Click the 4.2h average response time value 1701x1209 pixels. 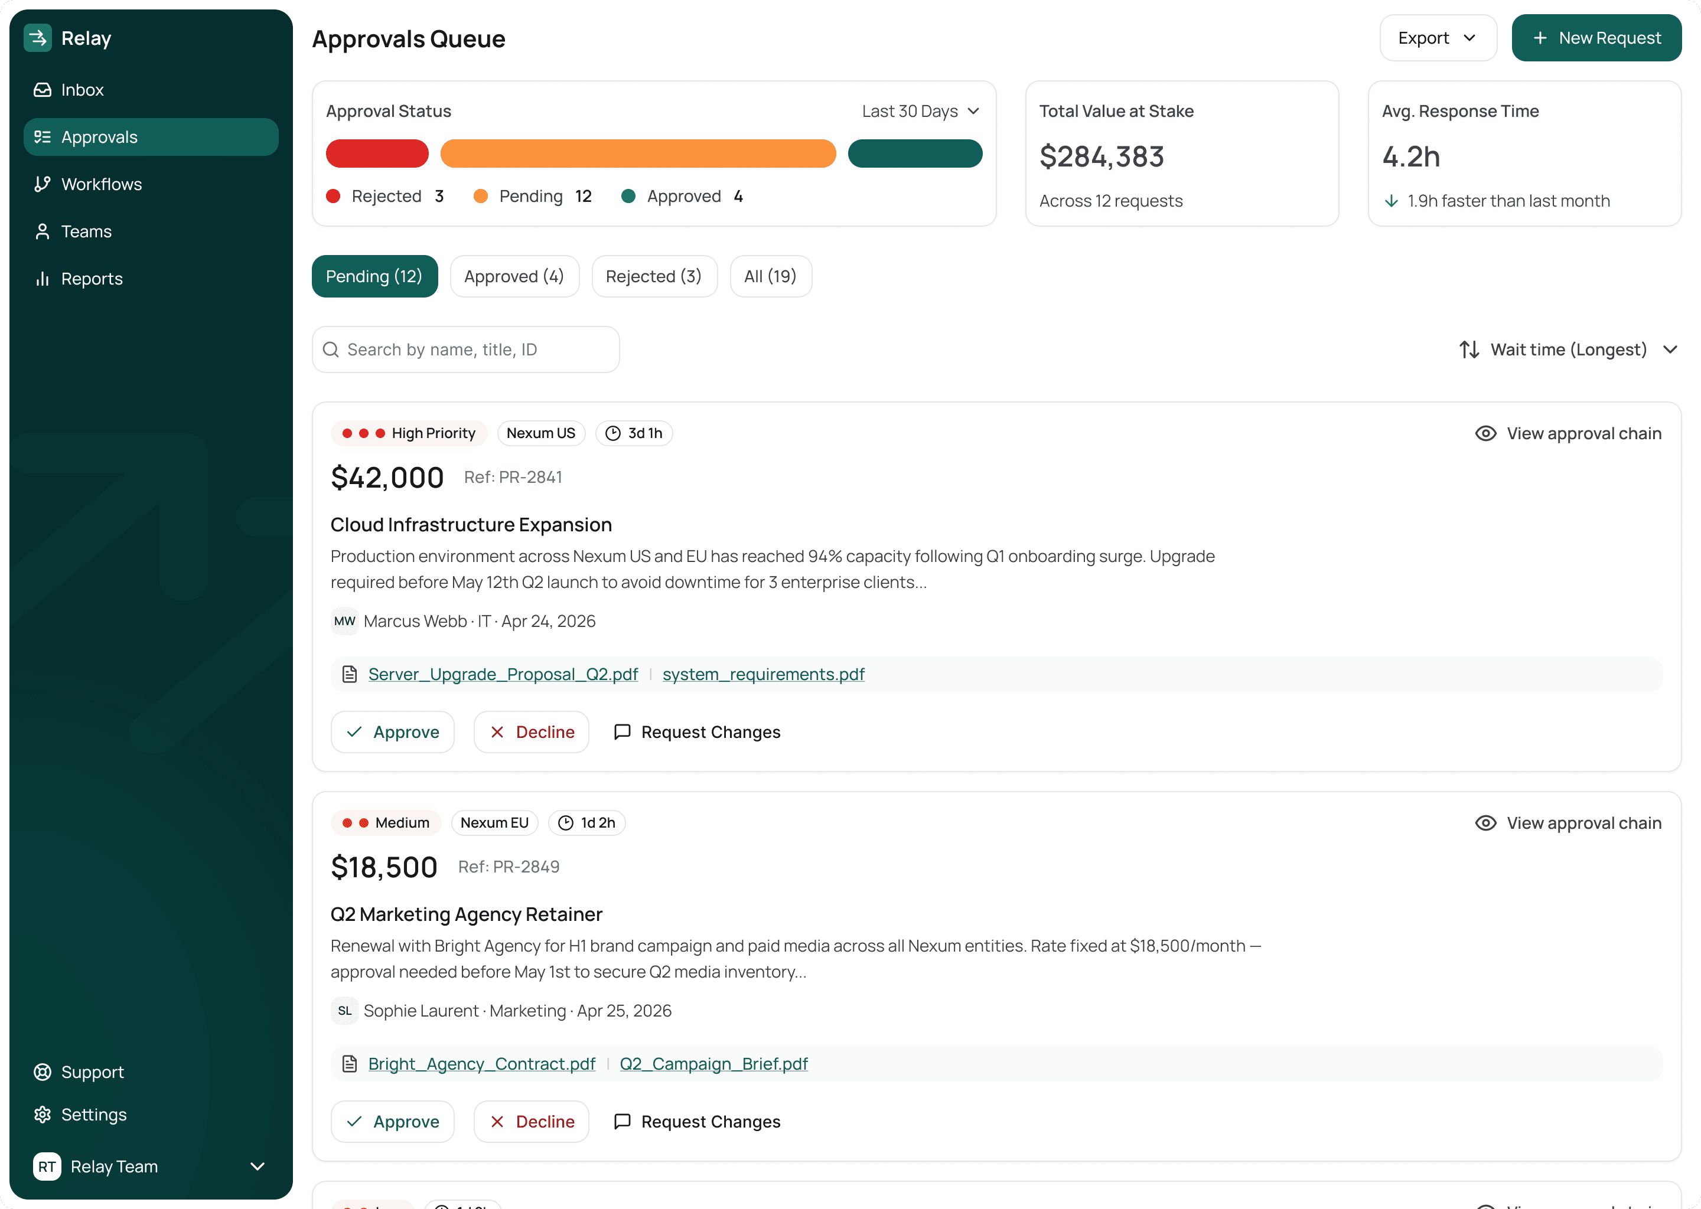[x=1410, y=156]
